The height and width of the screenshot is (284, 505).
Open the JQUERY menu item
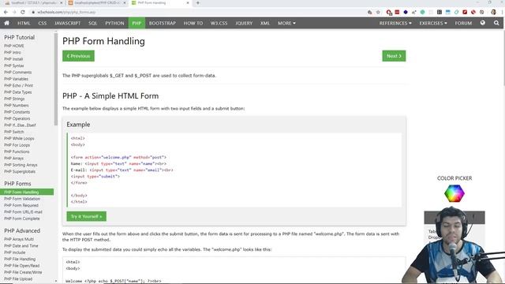click(244, 23)
